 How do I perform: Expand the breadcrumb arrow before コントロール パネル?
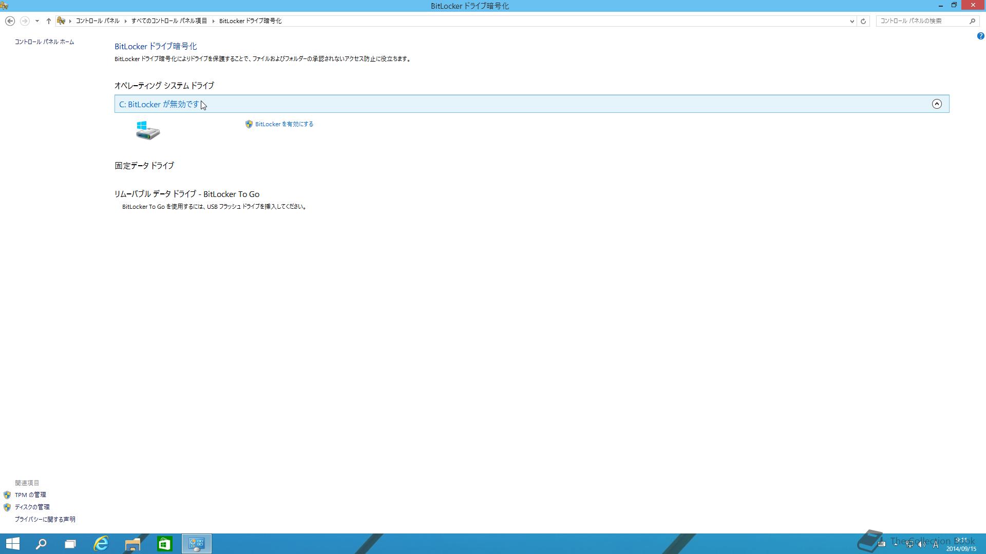(70, 21)
